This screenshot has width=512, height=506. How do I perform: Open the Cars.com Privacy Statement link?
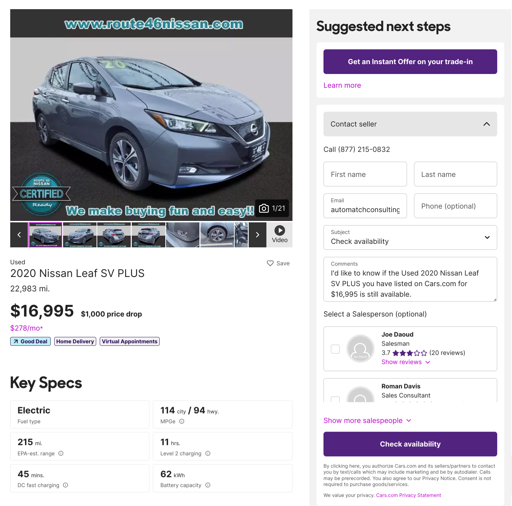408,495
